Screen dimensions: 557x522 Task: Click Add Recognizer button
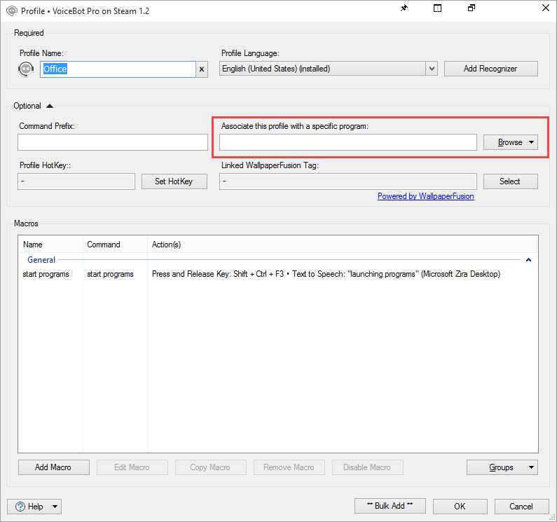[490, 69]
